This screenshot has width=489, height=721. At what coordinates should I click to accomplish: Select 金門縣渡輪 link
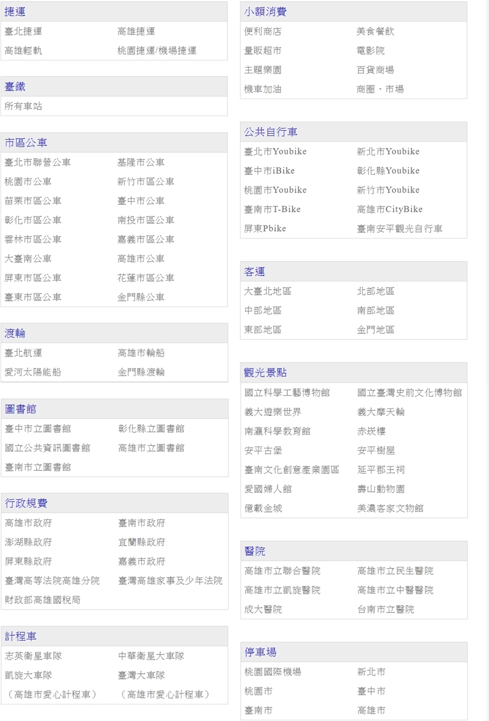(x=141, y=372)
